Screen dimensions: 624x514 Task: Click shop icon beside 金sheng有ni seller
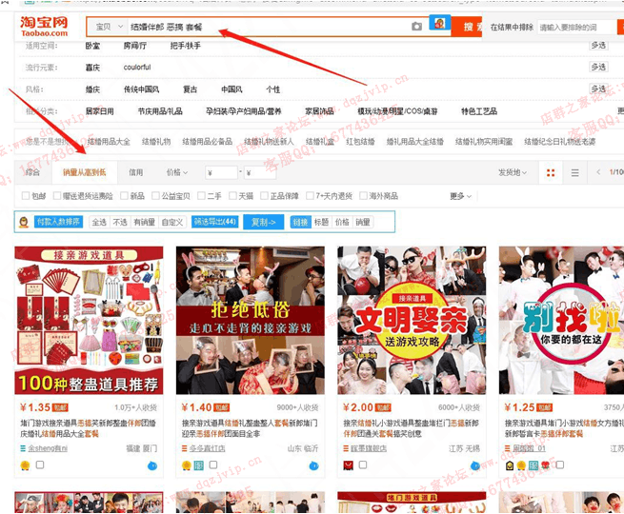coord(23,448)
